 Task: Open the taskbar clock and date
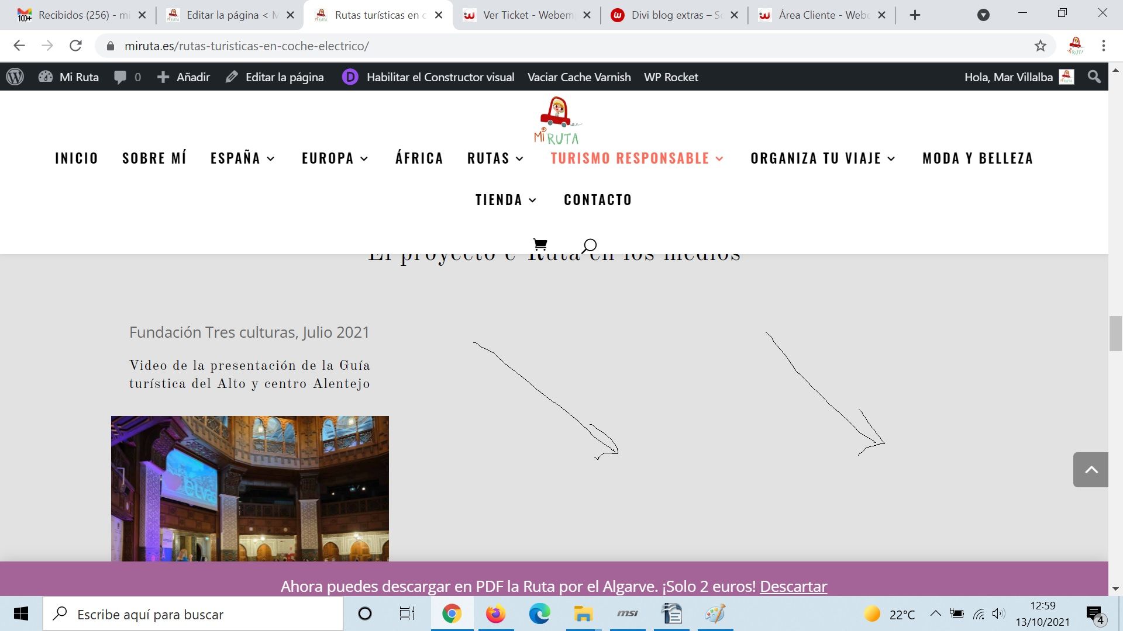coord(1042,614)
